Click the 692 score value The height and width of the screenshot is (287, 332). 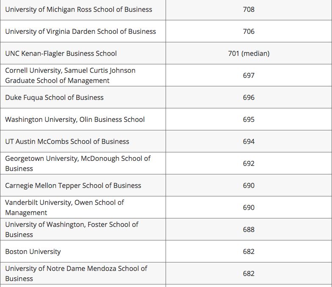tap(249, 163)
